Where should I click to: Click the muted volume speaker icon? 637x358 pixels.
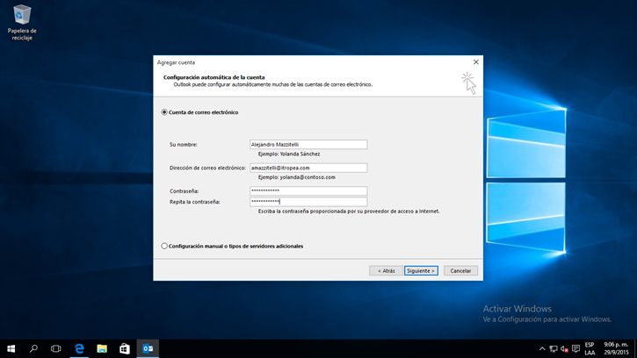click(564, 348)
